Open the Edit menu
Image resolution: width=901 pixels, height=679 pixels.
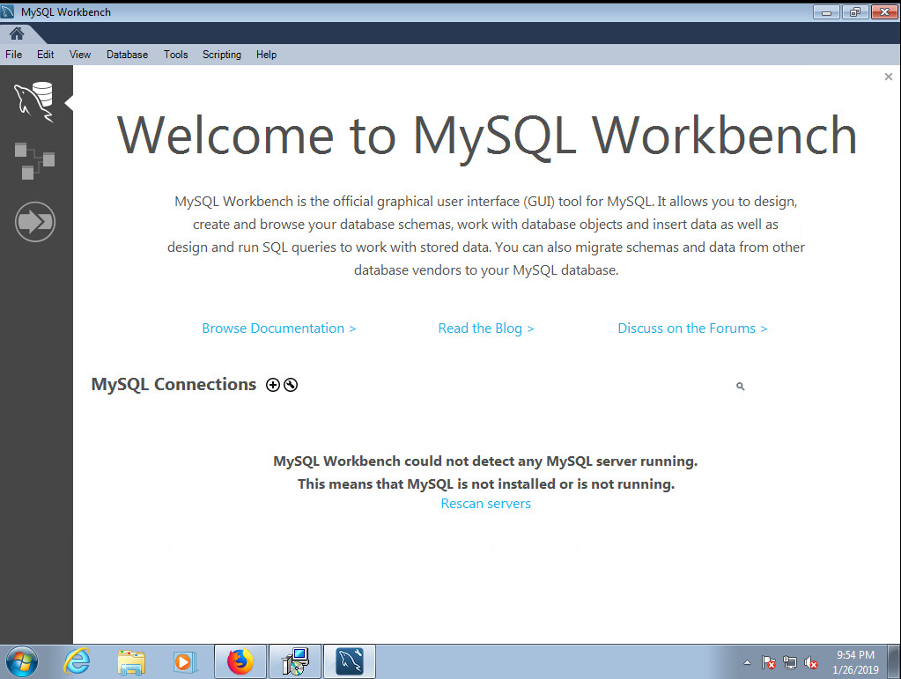coord(46,55)
